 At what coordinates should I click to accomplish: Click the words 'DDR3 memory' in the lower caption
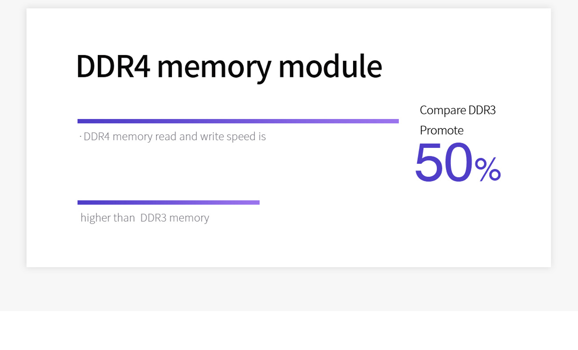click(175, 218)
